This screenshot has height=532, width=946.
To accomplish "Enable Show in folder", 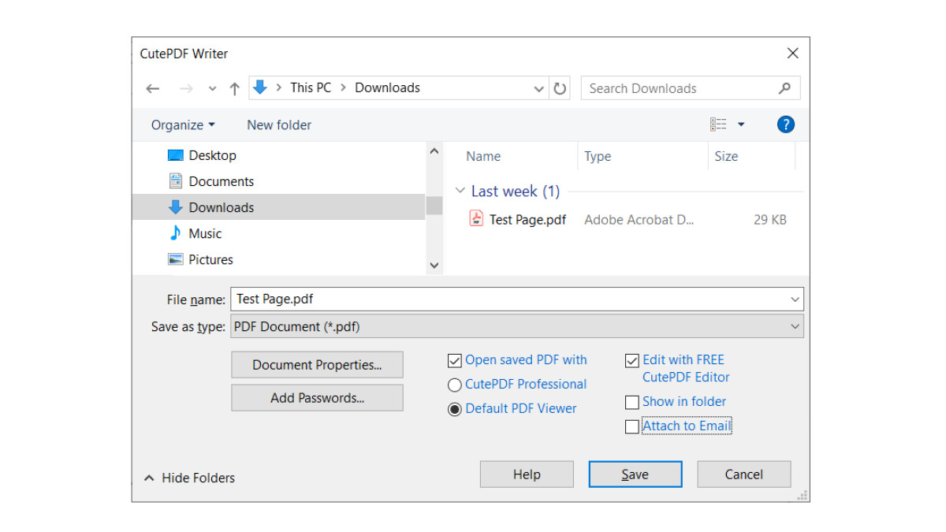I will point(632,402).
